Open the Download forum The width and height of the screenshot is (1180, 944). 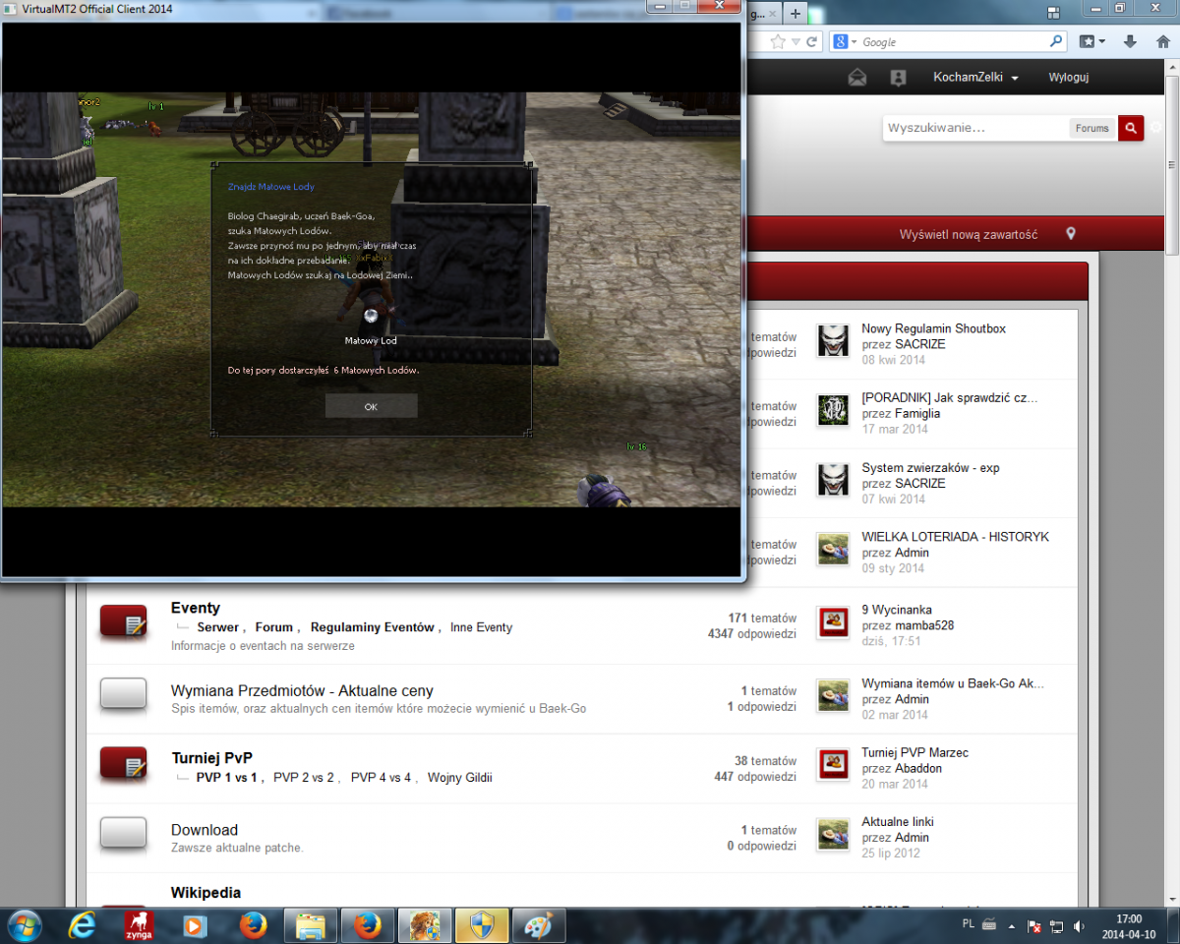205,830
